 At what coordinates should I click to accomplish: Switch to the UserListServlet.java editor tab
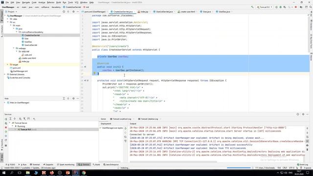[164, 12]
